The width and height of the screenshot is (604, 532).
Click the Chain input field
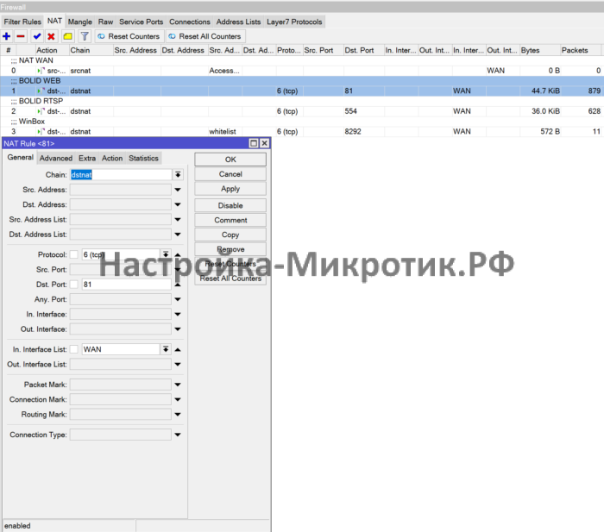click(x=121, y=175)
